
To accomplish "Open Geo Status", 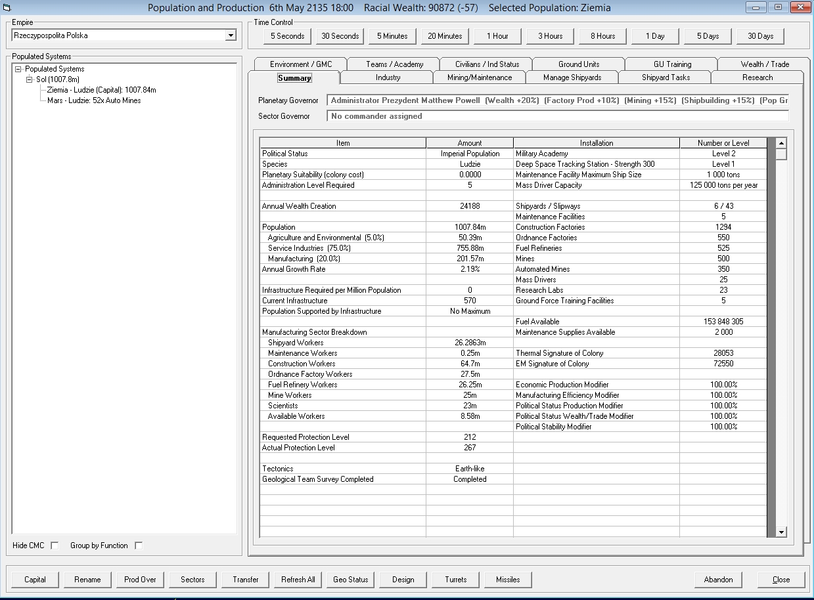I will point(350,580).
